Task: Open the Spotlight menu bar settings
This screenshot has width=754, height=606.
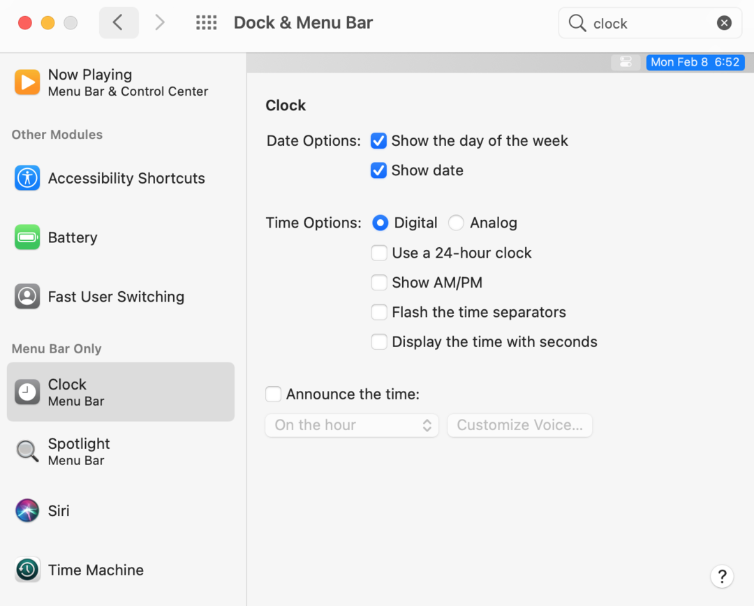Action: click(x=120, y=451)
